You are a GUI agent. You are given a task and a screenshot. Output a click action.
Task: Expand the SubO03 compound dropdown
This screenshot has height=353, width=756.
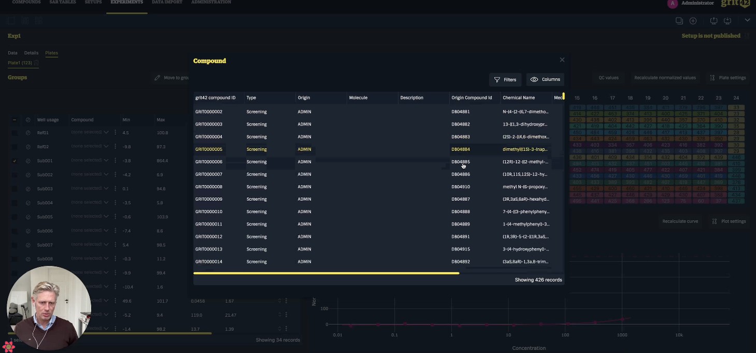click(x=106, y=189)
